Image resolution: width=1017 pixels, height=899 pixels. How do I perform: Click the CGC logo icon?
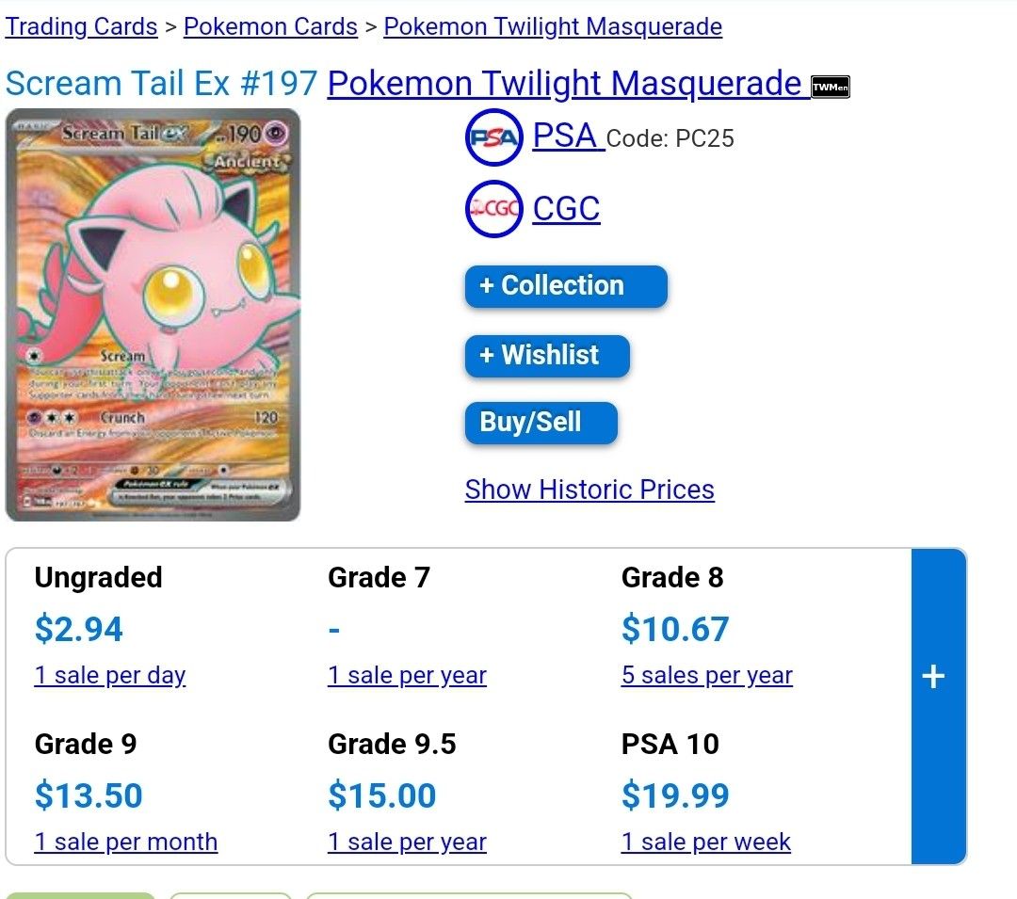point(493,209)
